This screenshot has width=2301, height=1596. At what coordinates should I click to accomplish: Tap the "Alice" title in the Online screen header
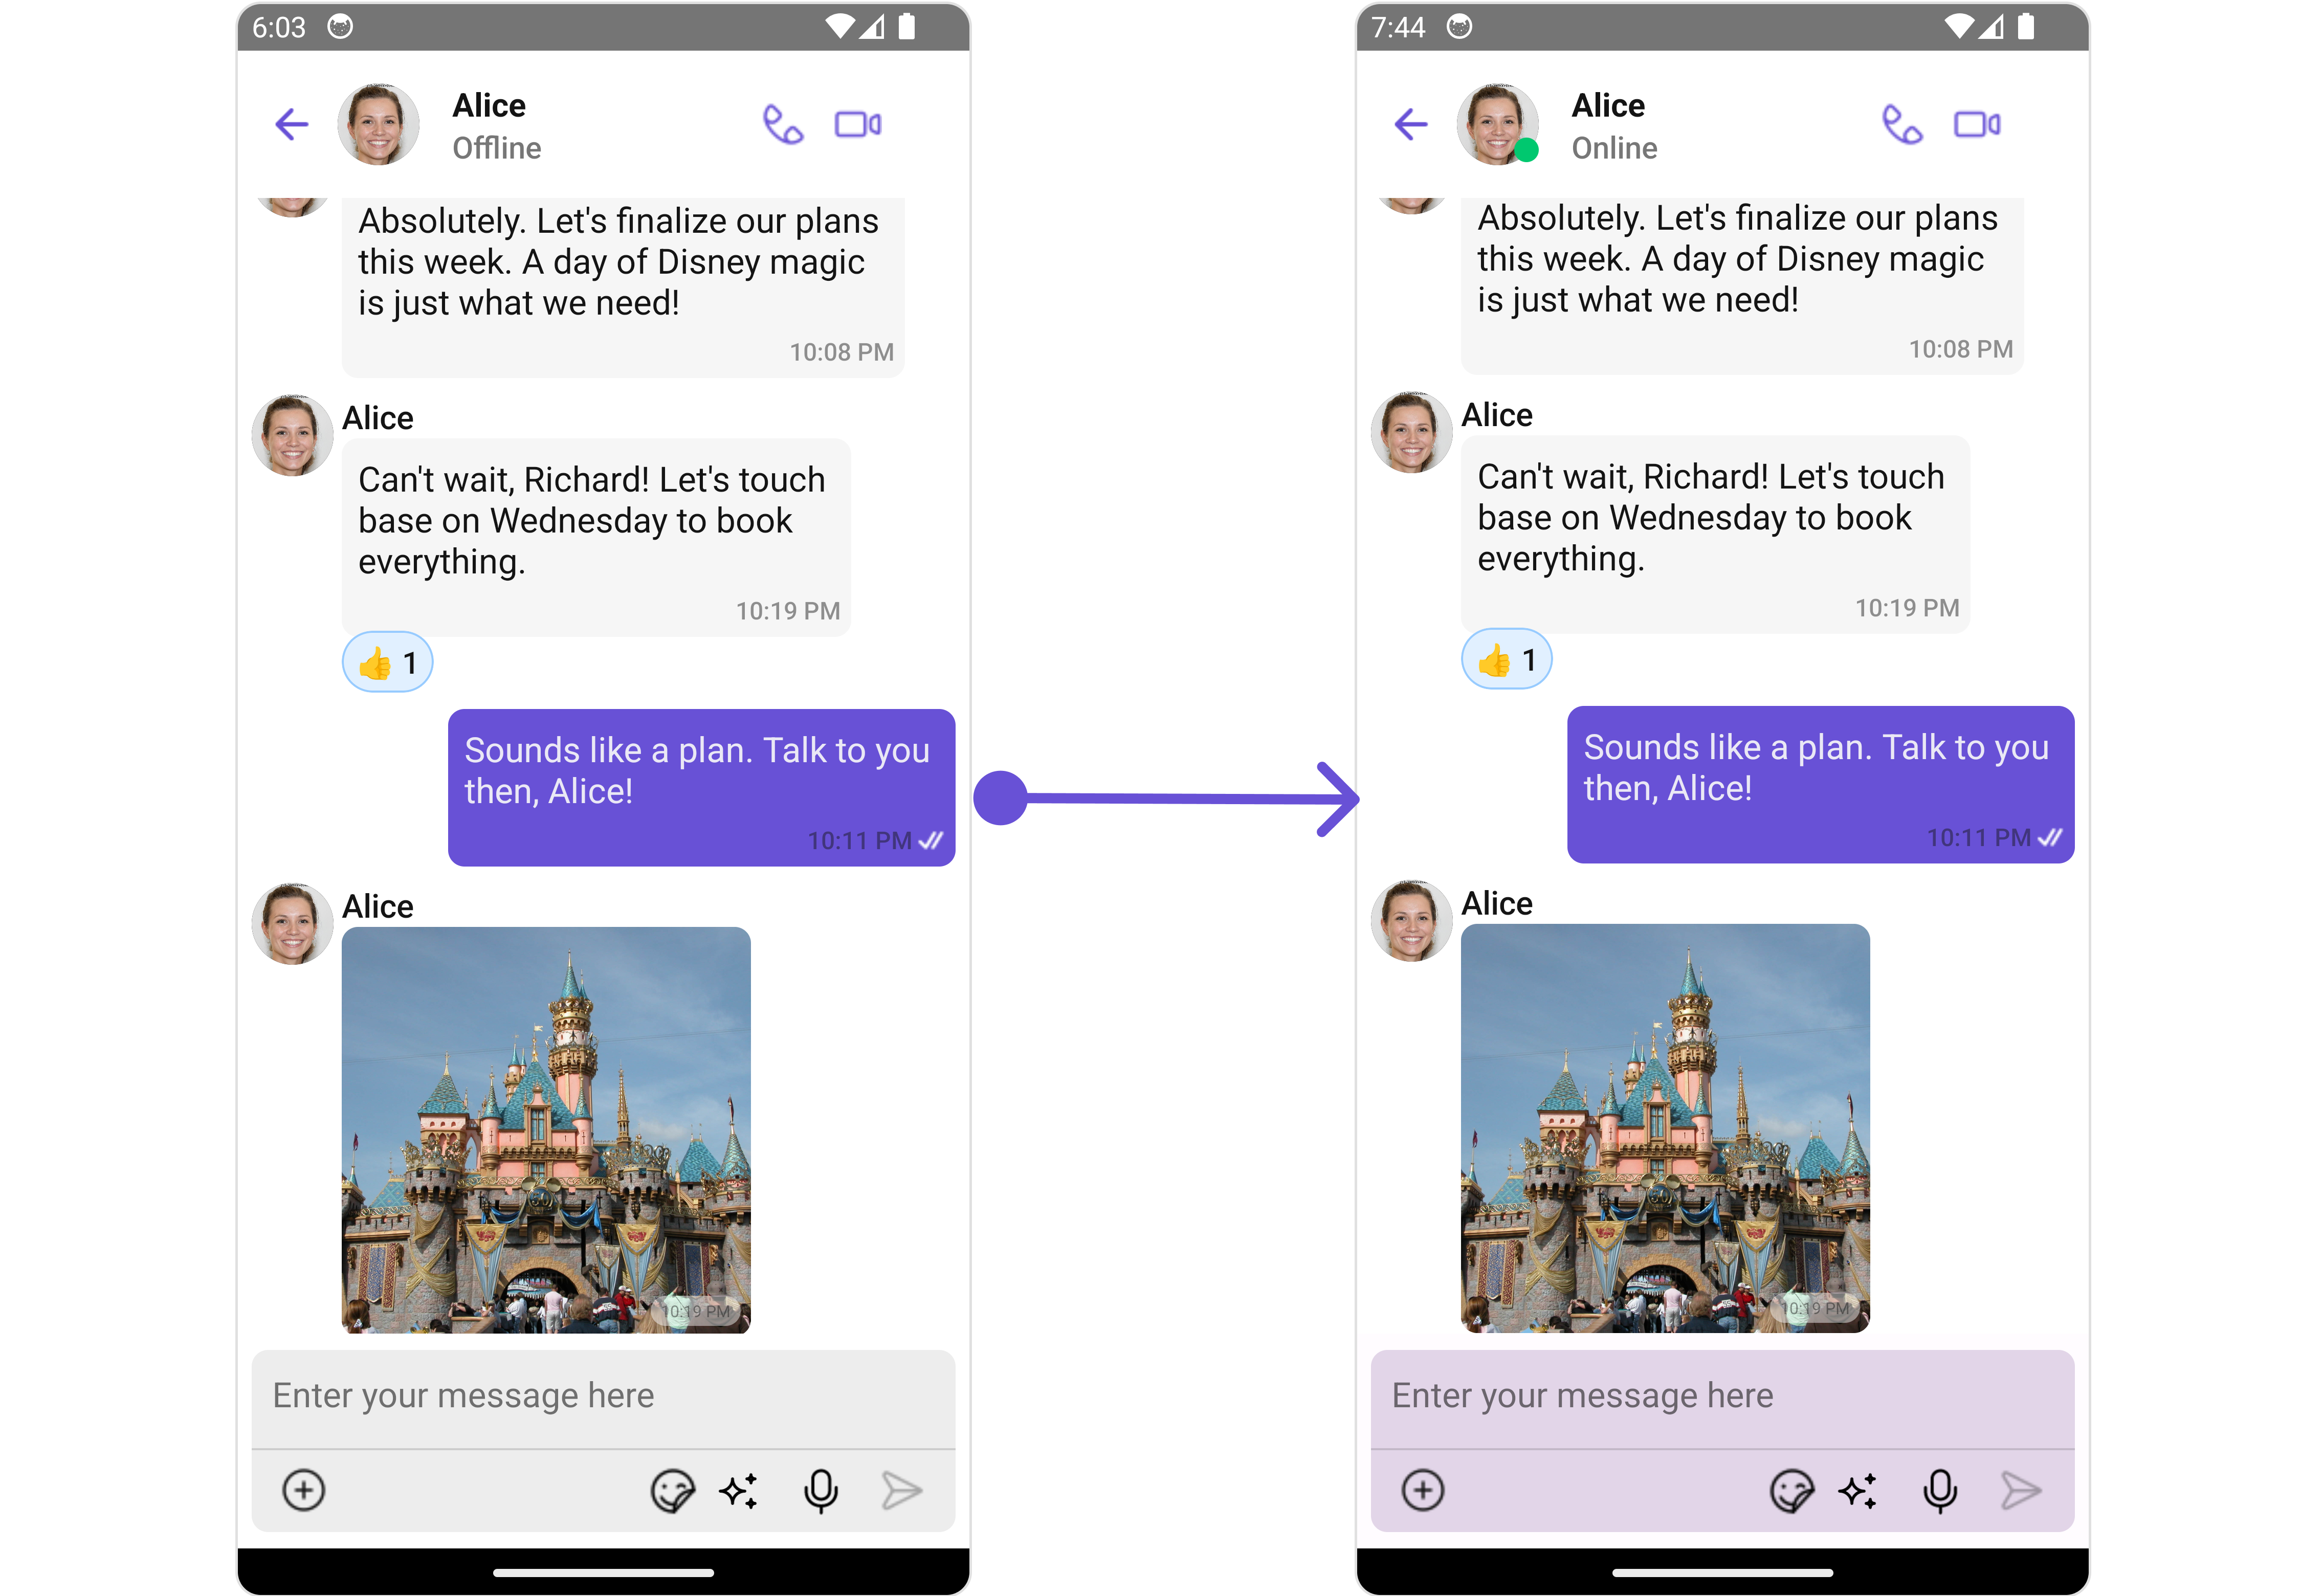coord(1608,105)
